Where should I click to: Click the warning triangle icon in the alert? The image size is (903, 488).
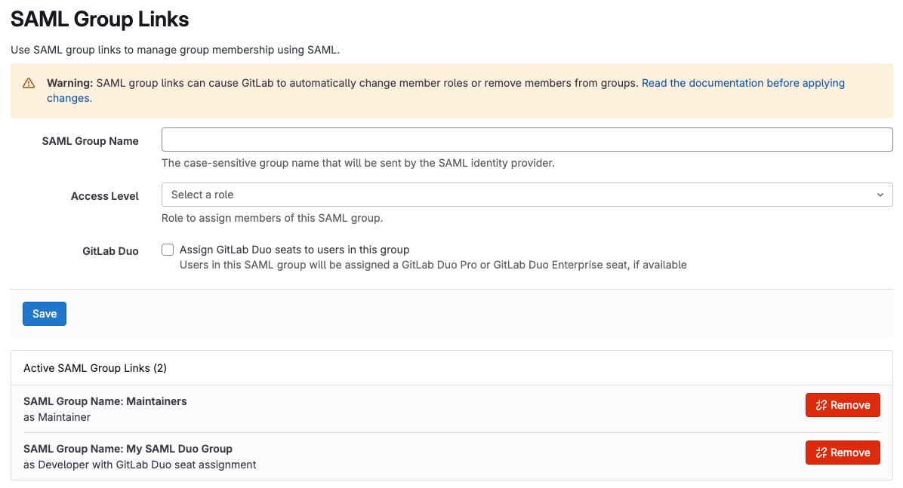point(29,83)
